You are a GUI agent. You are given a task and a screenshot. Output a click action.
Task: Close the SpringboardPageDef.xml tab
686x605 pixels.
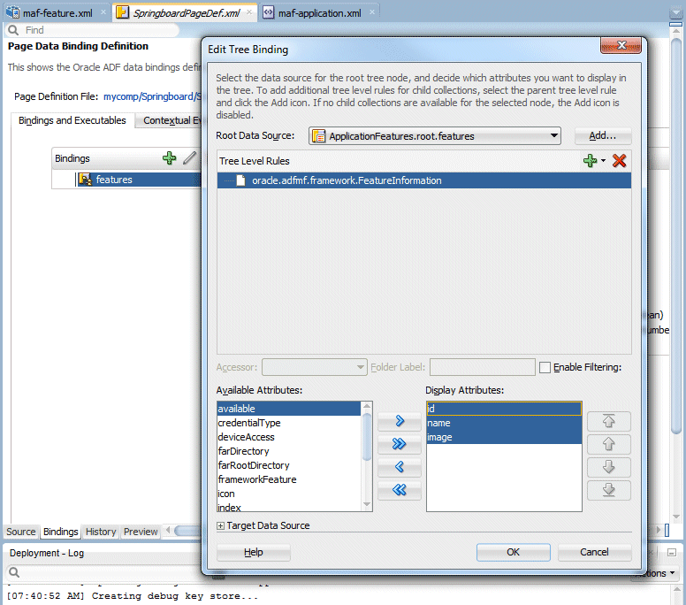click(249, 12)
